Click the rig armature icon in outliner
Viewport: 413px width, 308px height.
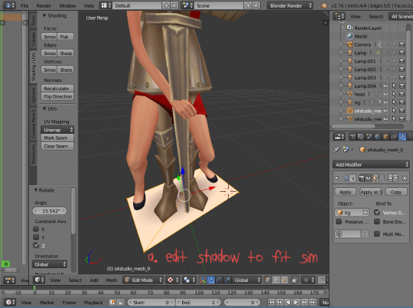350,102
